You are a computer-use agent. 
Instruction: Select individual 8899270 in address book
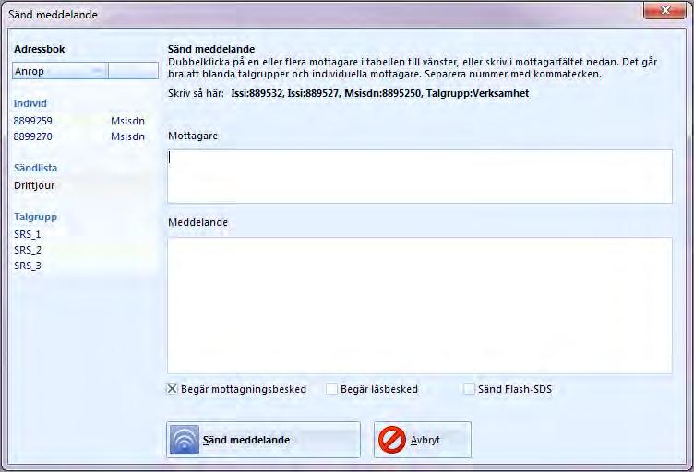point(32,136)
